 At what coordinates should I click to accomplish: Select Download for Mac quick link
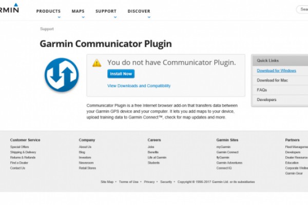point(272,80)
